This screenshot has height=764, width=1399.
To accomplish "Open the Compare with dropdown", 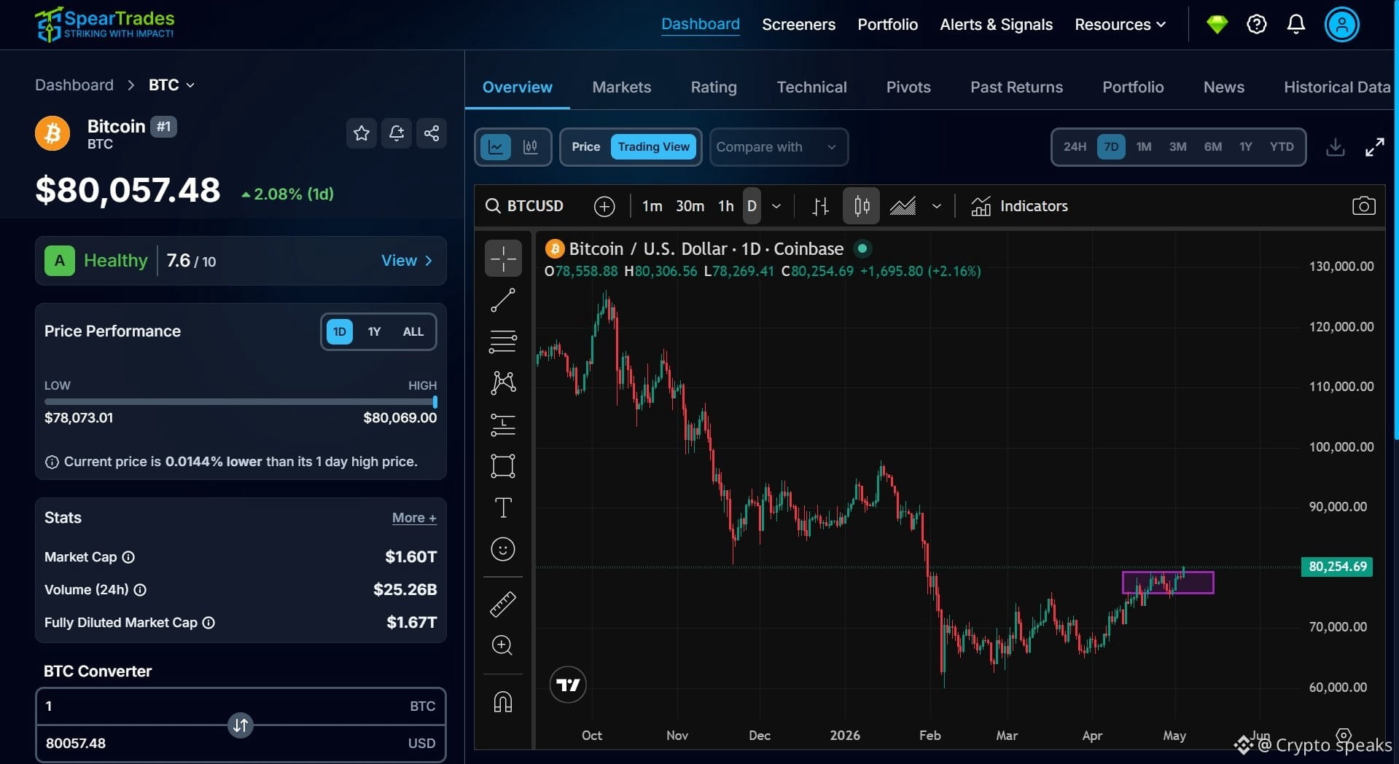I will click(x=778, y=147).
